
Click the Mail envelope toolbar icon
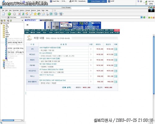[x=43, y=14]
